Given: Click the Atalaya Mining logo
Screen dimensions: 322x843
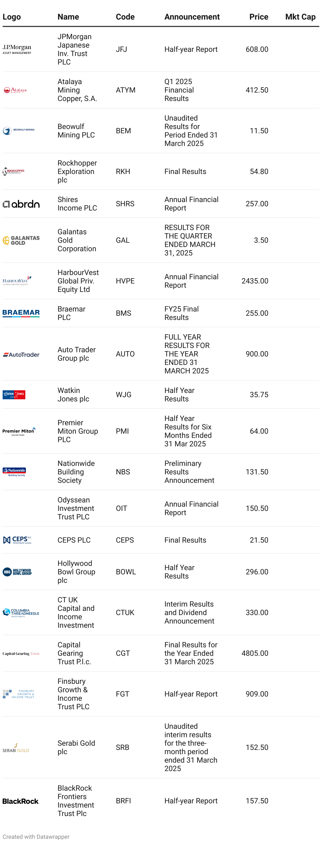Looking at the screenshot, I should [15, 90].
